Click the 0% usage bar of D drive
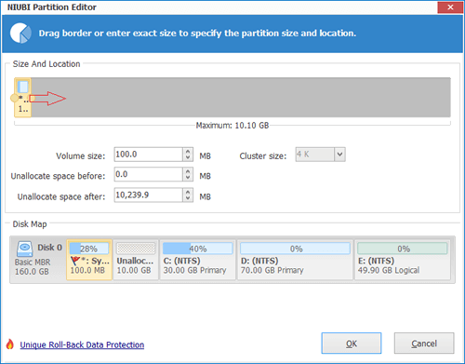Screen dimensions: 465x364 click(295, 249)
